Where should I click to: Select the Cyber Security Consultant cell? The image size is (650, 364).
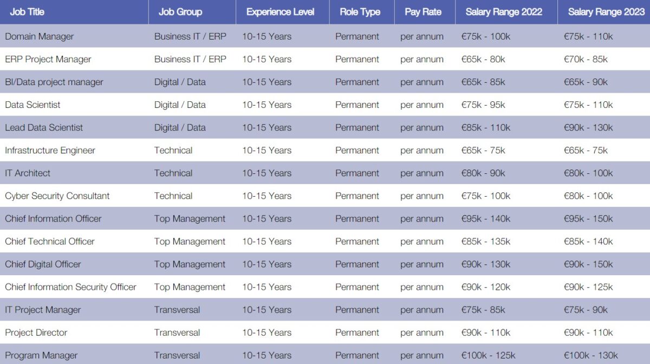coord(57,196)
